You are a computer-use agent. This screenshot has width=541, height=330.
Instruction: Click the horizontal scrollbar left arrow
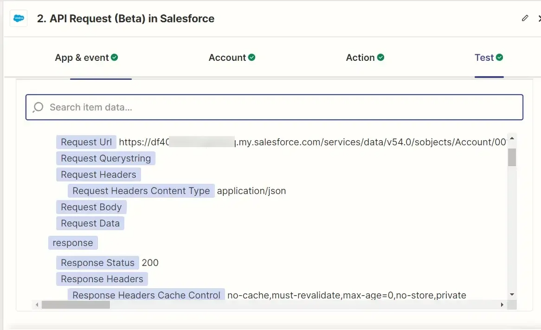pyautogui.click(x=37, y=305)
